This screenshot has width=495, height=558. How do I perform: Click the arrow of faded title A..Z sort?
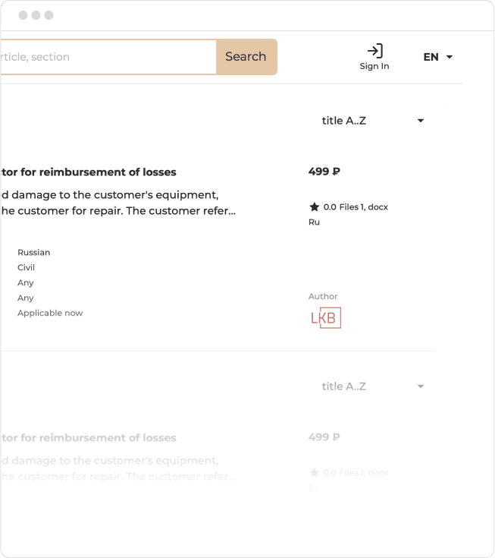click(421, 386)
